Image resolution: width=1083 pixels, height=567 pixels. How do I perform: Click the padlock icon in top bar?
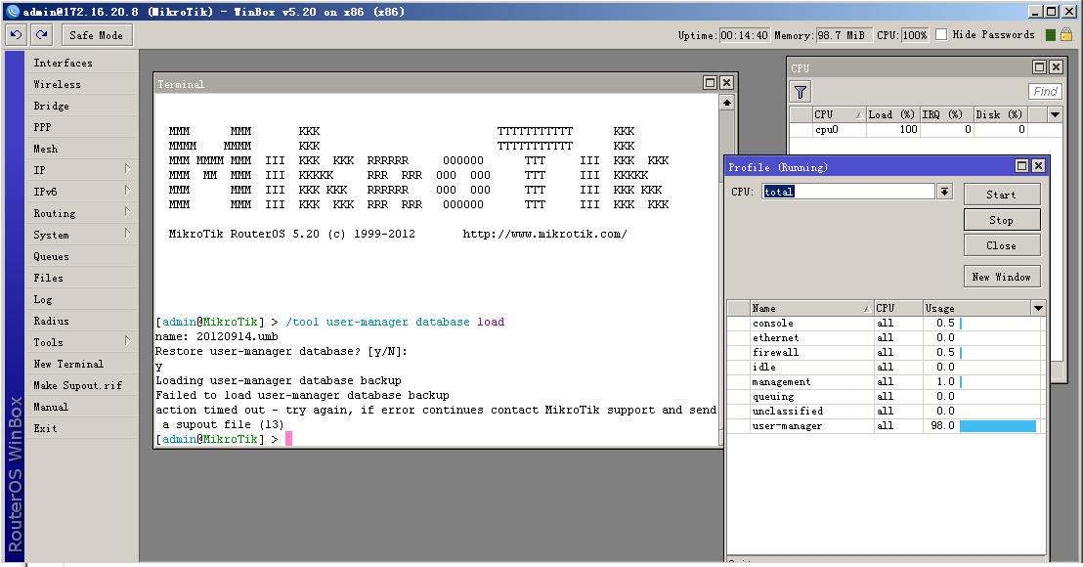coord(1066,34)
